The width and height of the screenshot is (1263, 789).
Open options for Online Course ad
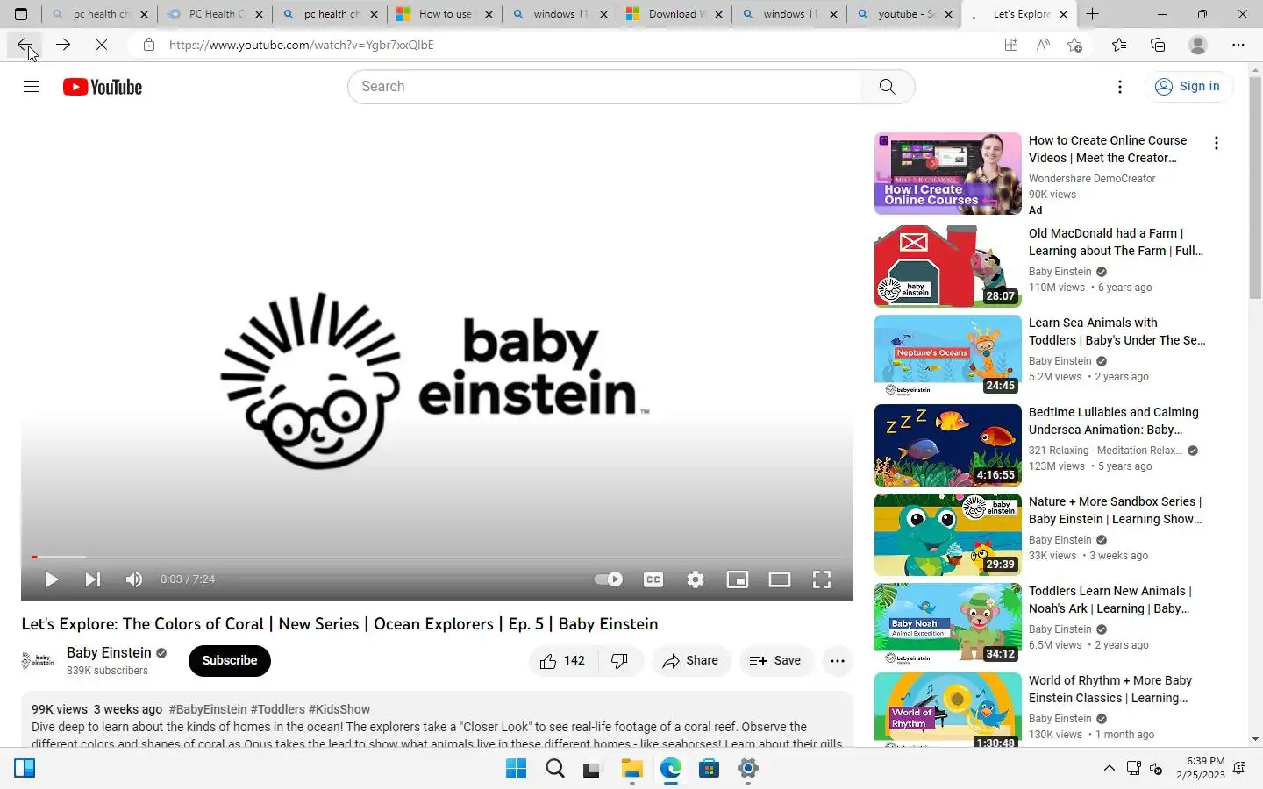pos(1216,143)
